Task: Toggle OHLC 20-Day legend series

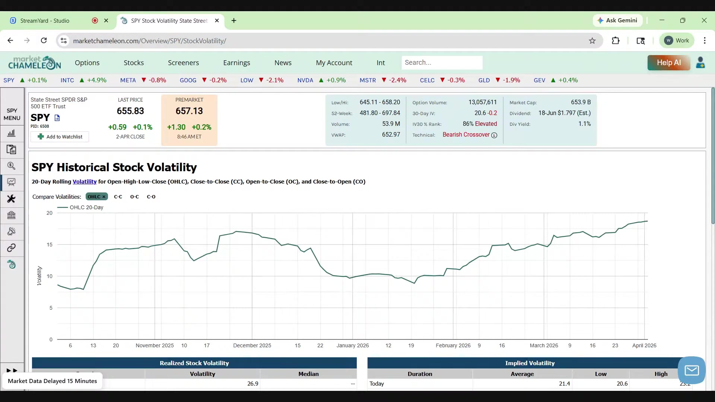Action: click(x=80, y=207)
